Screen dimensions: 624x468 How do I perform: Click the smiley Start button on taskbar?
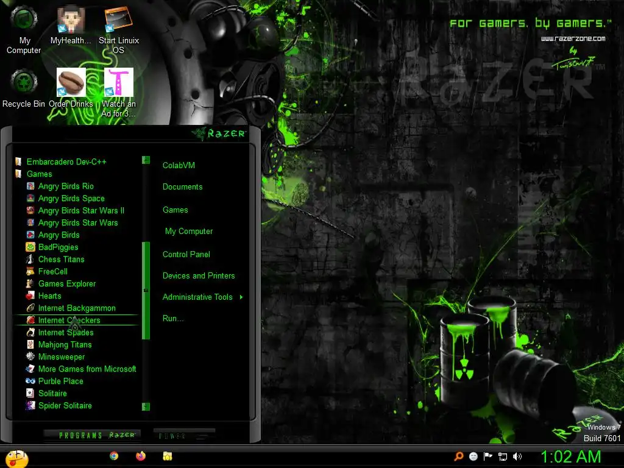[x=16, y=458]
